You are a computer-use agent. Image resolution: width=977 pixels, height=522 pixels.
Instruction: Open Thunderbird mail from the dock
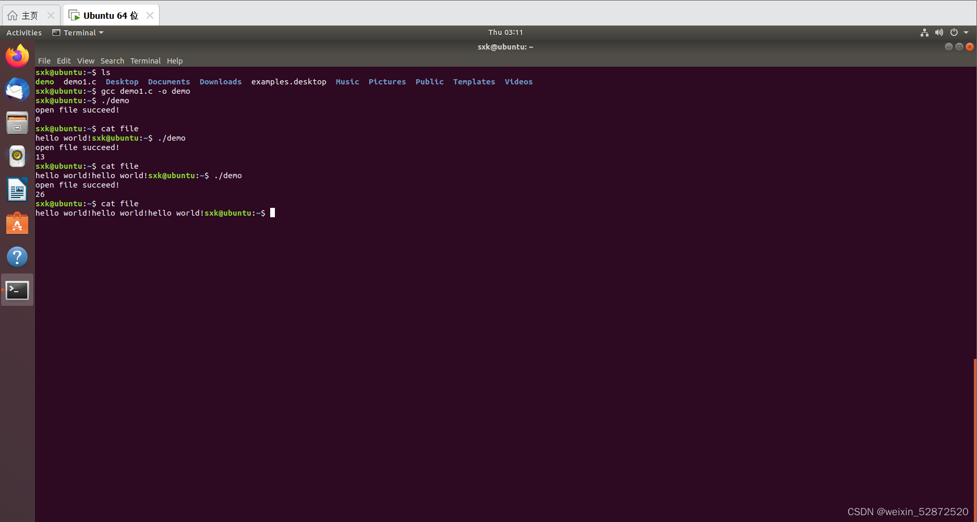click(x=17, y=90)
